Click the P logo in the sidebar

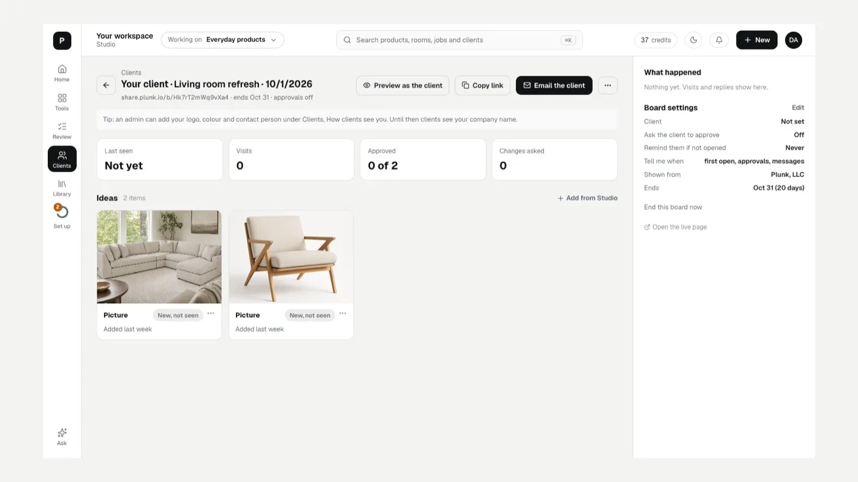pos(62,40)
